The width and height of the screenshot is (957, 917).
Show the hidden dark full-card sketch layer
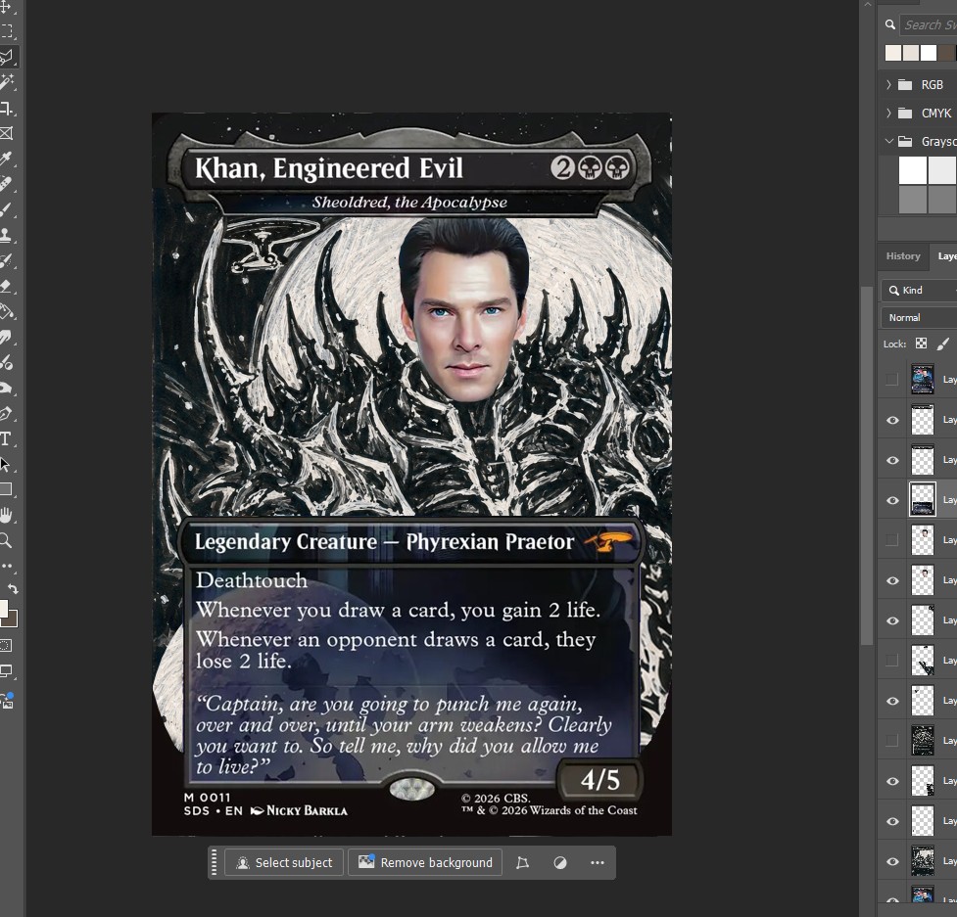(x=892, y=741)
